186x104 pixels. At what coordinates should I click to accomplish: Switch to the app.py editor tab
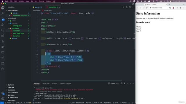tap(37, 7)
